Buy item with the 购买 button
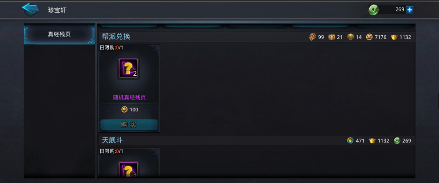Image resolution: width=439 pixels, height=183 pixels. [129, 125]
